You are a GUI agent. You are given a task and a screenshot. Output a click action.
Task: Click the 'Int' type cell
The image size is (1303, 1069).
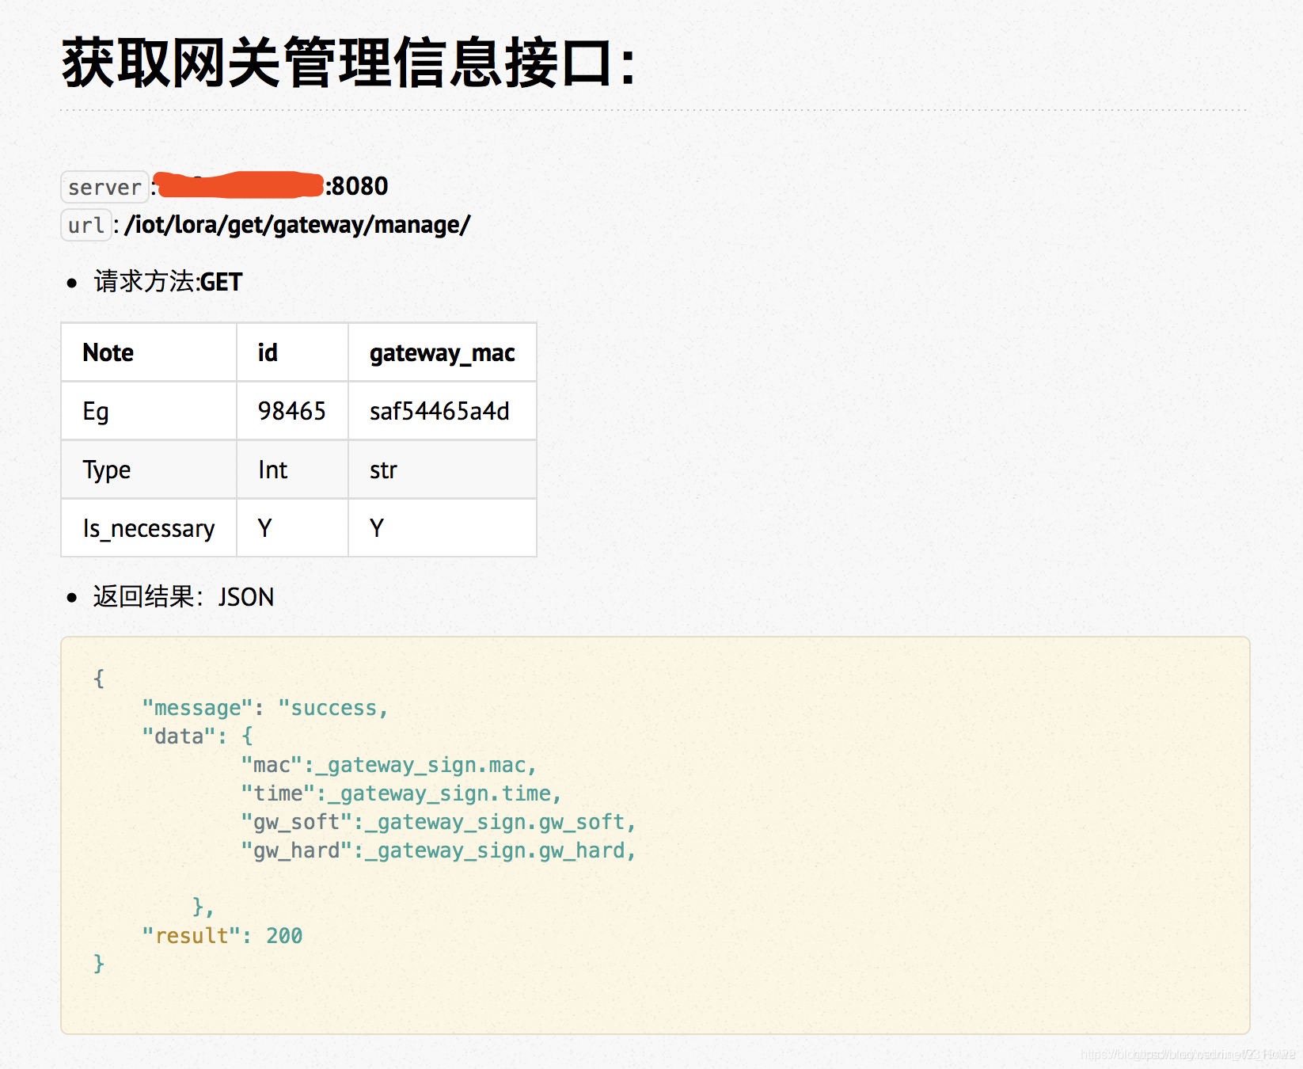(292, 470)
